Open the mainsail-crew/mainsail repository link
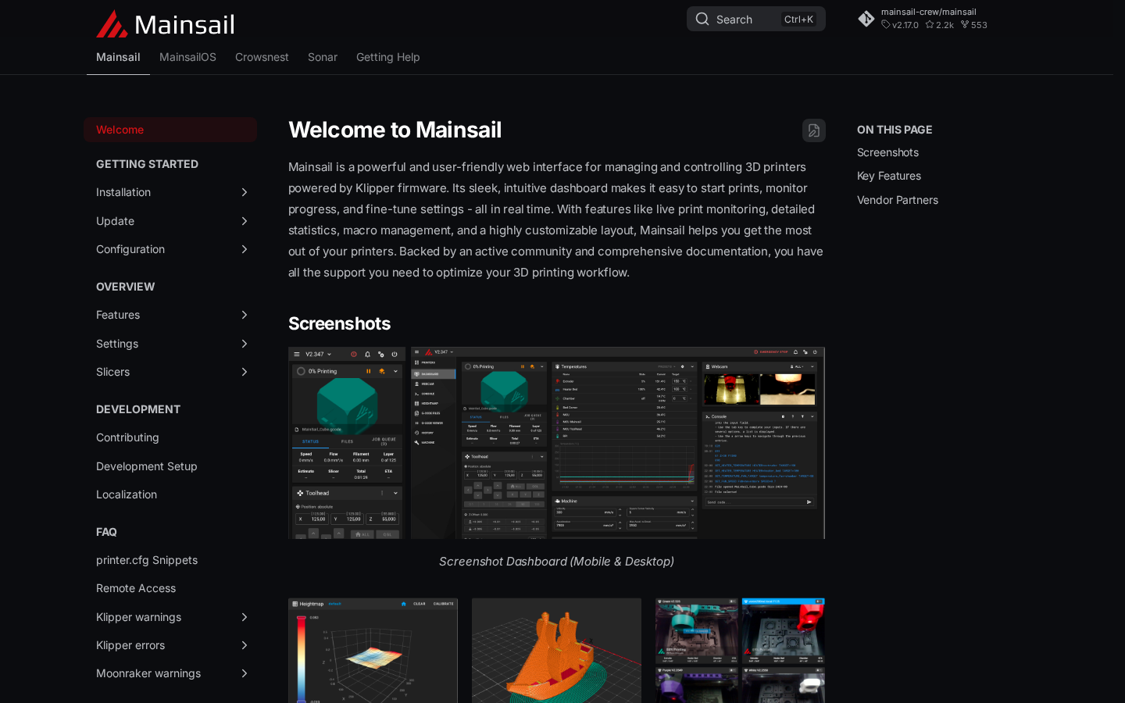Viewport: 1125px width, 703px height. tap(929, 12)
